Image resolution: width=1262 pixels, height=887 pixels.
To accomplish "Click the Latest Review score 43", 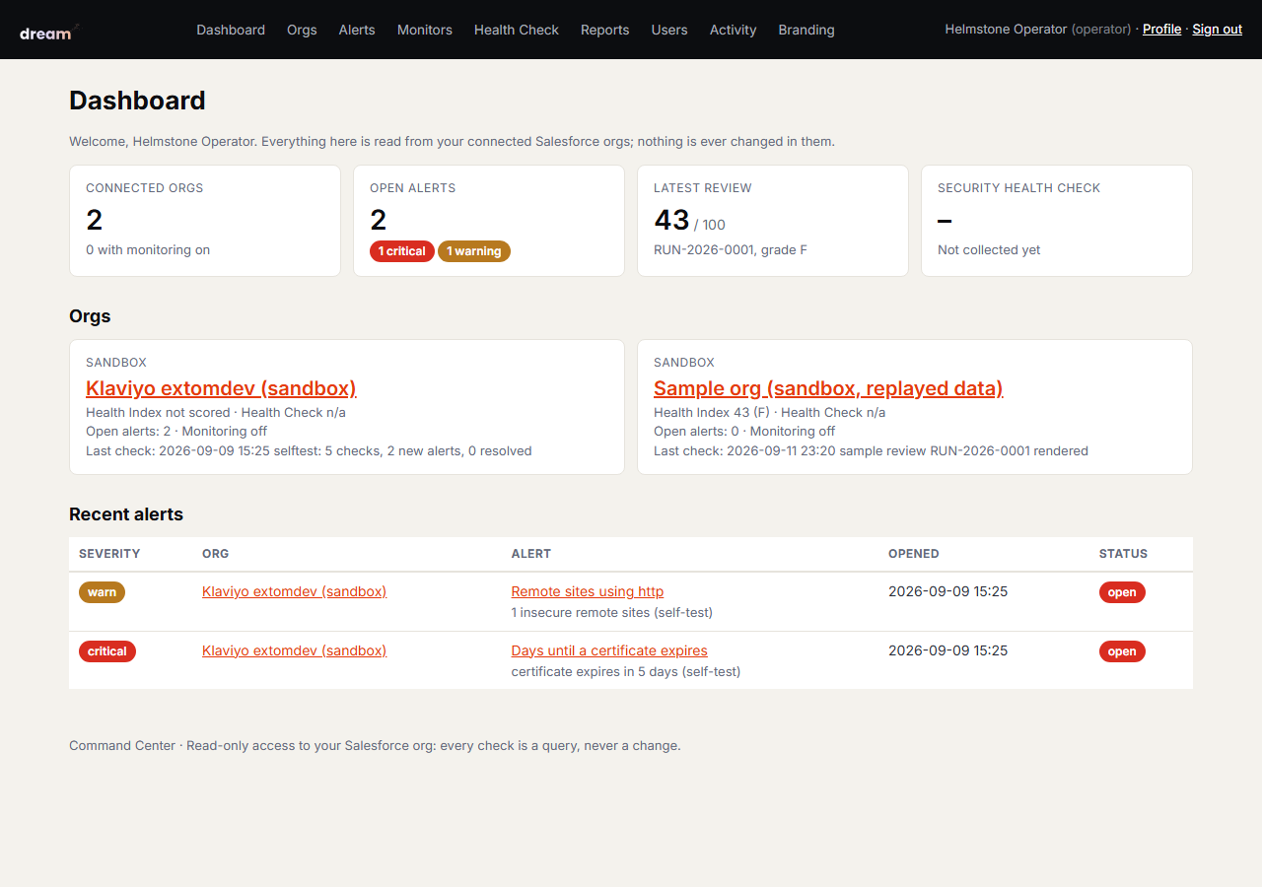I will [x=671, y=220].
